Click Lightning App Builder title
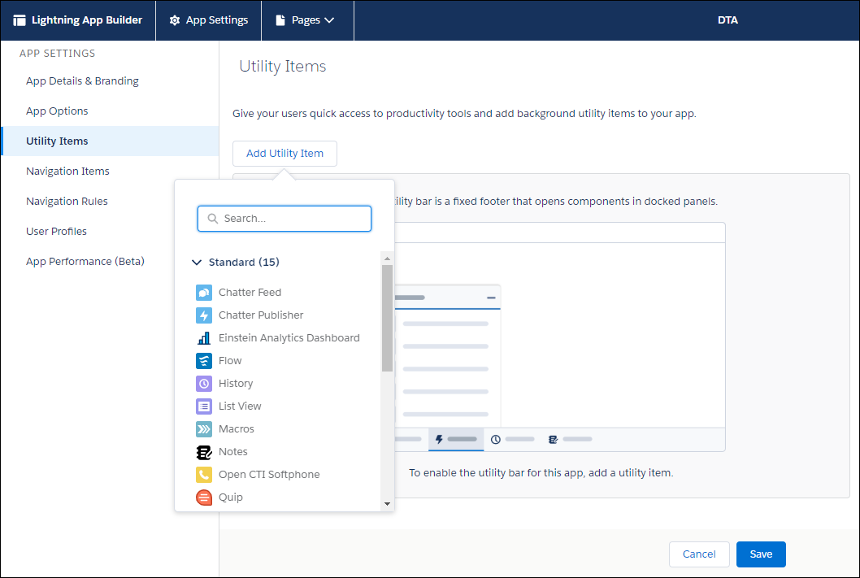Viewport: 860px width, 578px height. point(87,20)
